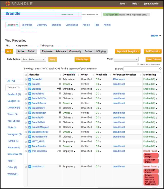The width and height of the screenshot is (164, 189).
Task: Open notes icon in MATT_APPEL row
Action: tap(60, 141)
